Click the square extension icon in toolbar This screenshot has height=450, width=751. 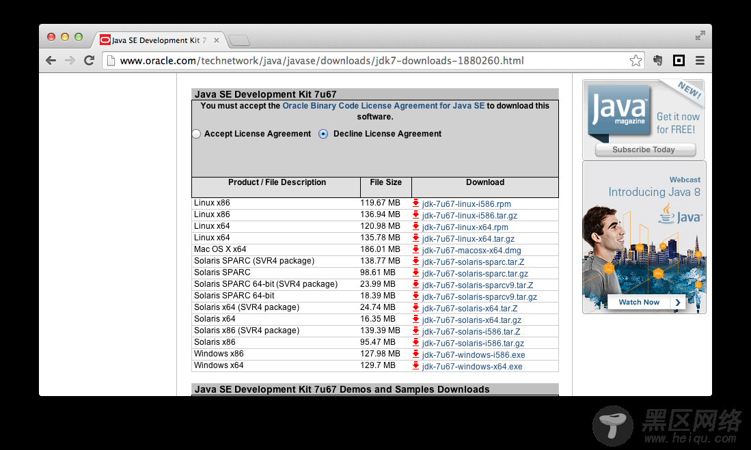click(x=679, y=60)
